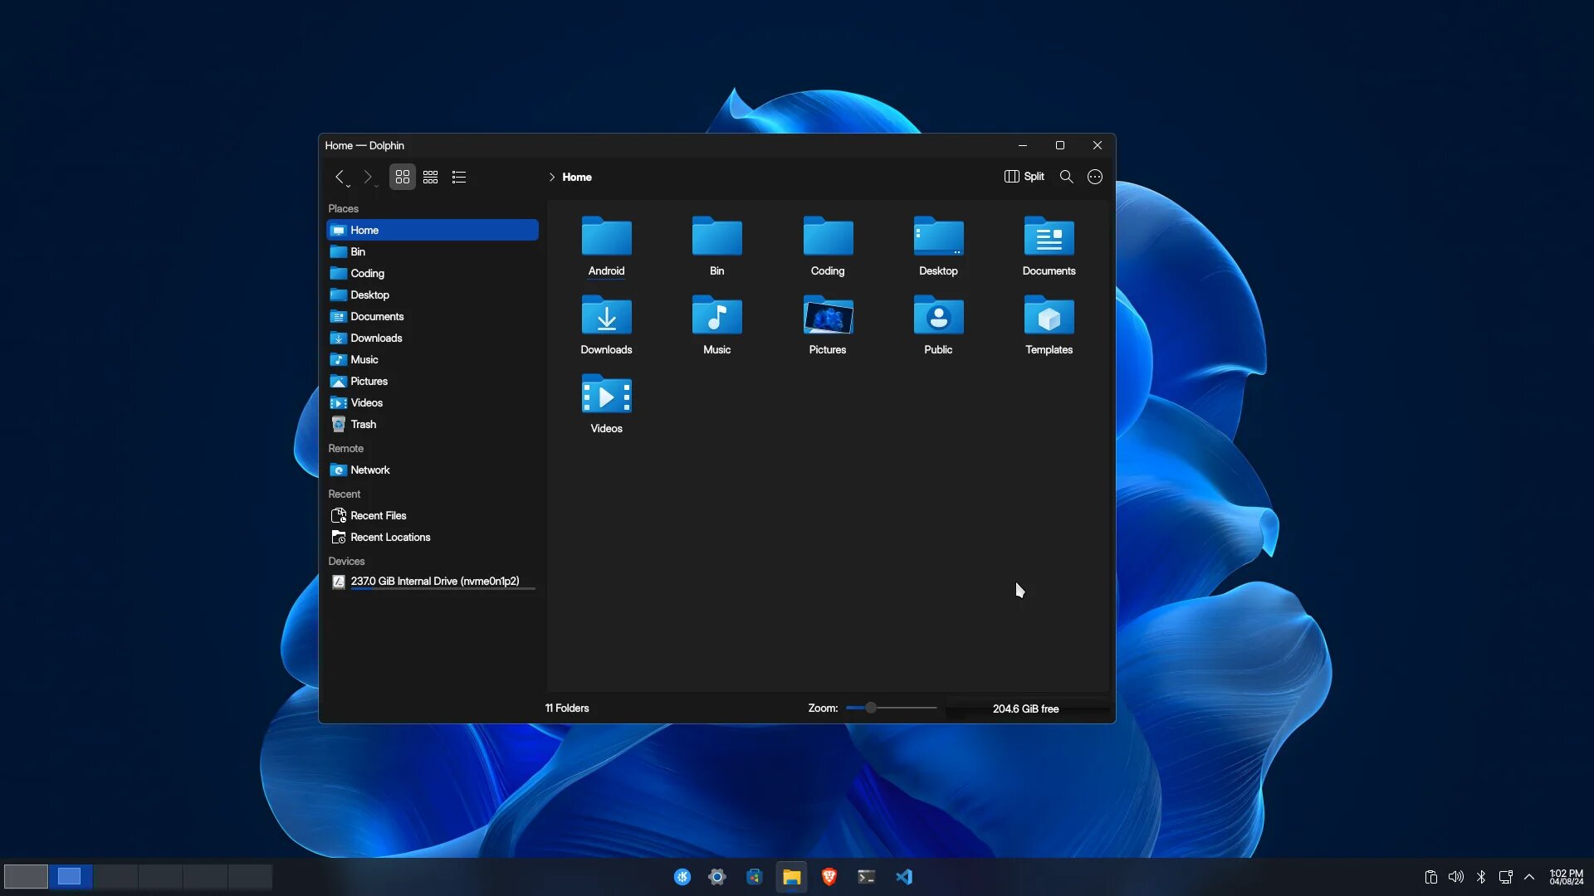Click Dolphin file manager taskbar icon

(791, 877)
